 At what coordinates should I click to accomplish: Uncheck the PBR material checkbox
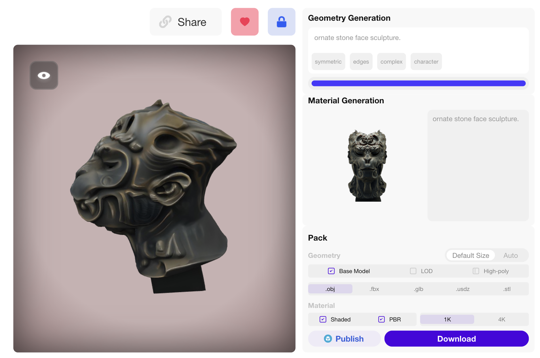point(381,319)
